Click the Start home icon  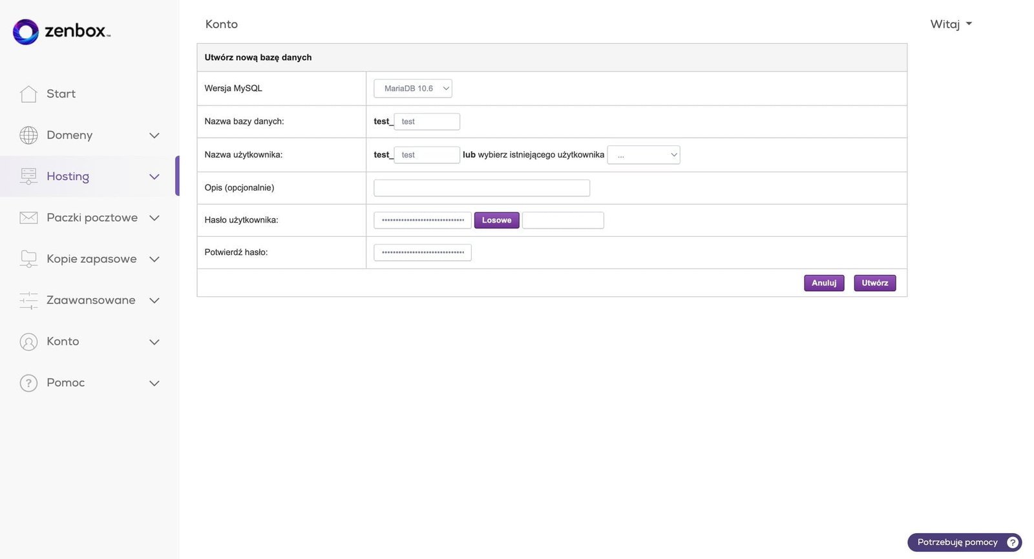(x=28, y=94)
